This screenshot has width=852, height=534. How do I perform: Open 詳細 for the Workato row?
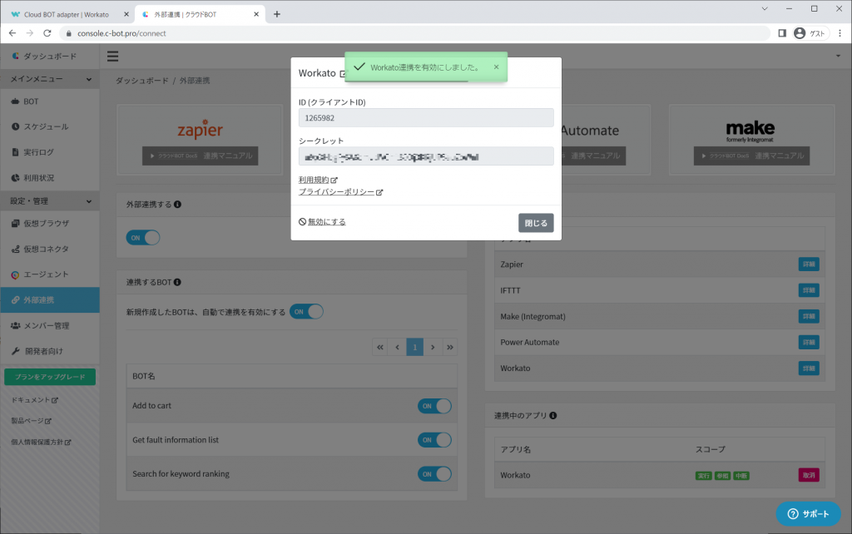pos(809,368)
